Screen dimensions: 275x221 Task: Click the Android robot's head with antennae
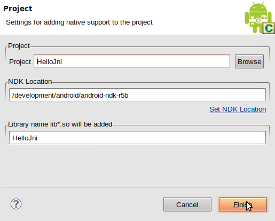pyautogui.click(x=258, y=7)
